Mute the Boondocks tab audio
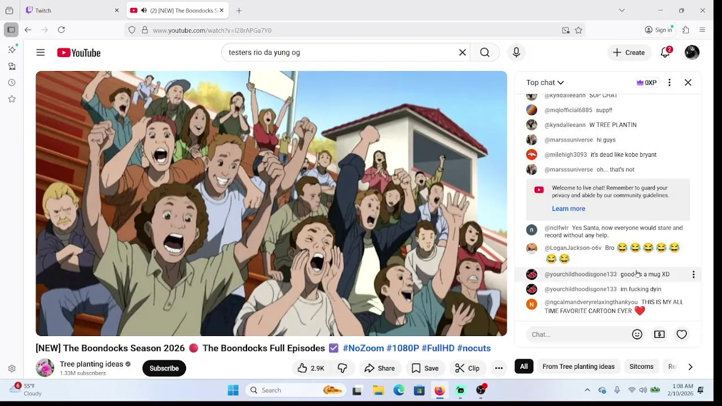The width and height of the screenshot is (722, 406). pos(144,10)
